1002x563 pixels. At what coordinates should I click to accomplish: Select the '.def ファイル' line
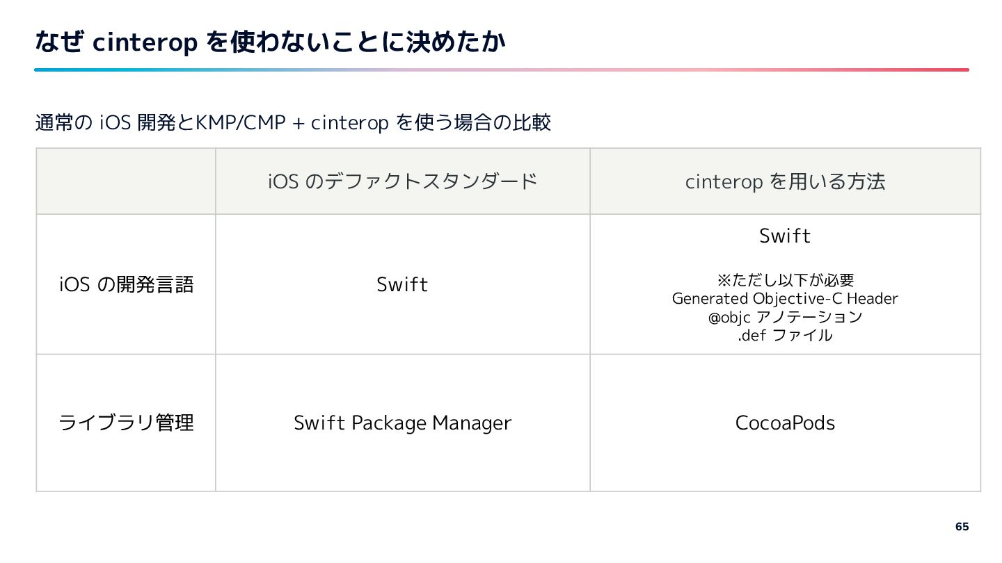785,335
